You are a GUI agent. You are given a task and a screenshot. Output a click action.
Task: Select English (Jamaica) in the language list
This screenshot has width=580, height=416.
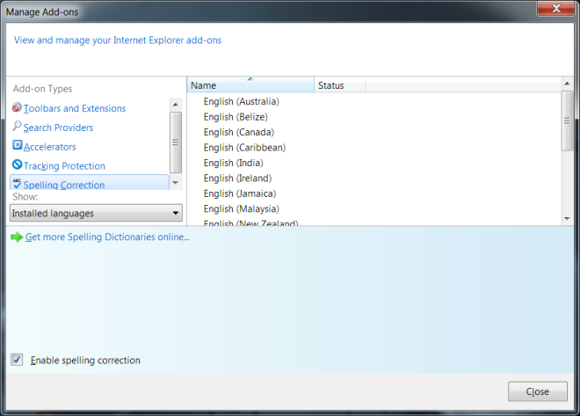(240, 193)
